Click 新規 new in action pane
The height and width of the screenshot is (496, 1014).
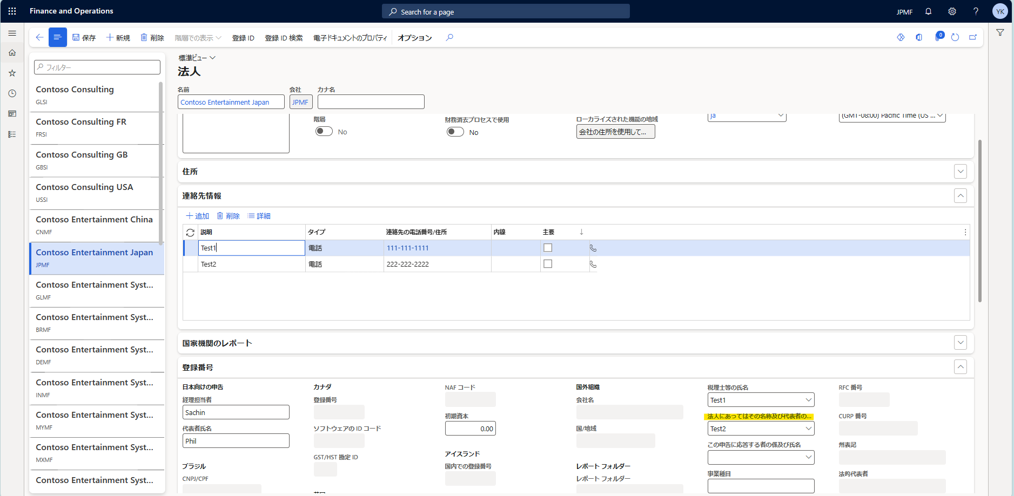click(118, 38)
